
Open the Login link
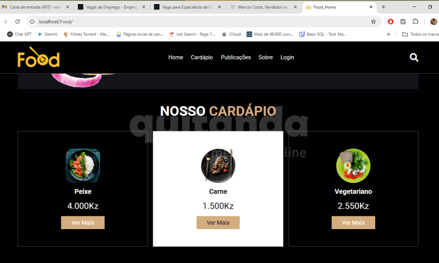coord(287,57)
